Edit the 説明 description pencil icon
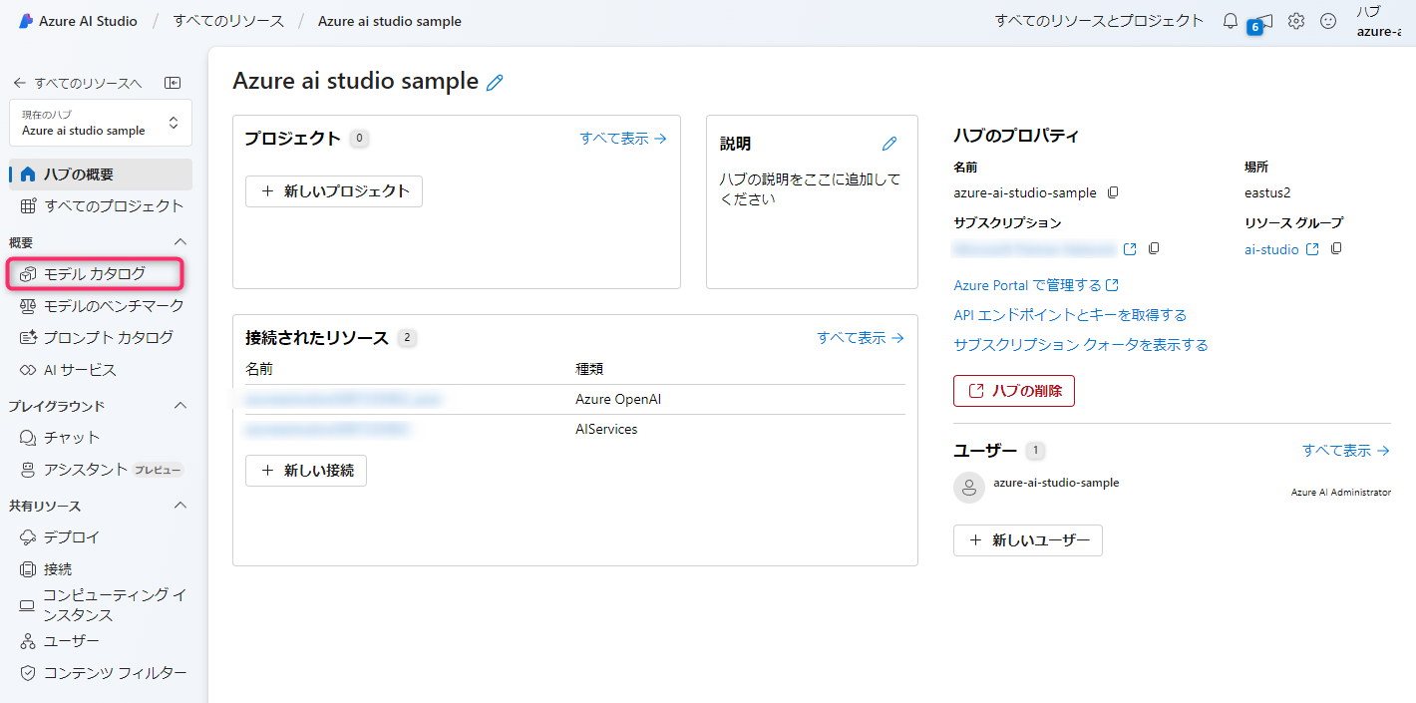 point(889,144)
